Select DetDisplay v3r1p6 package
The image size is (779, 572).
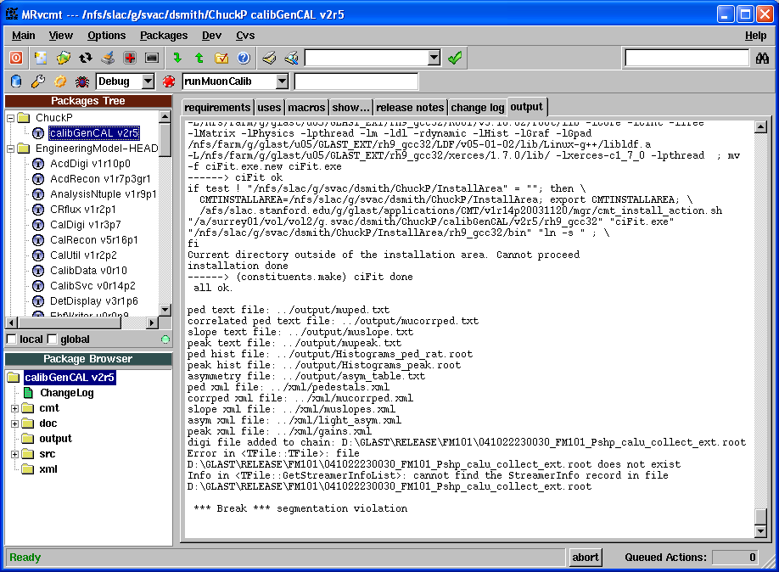click(x=94, y=301)
